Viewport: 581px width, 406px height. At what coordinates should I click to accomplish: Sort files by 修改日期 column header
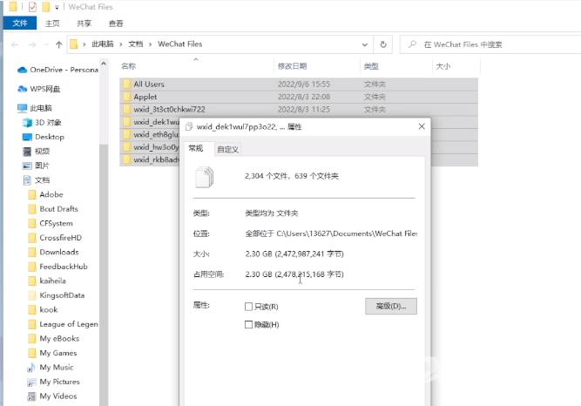pyautogui.click(x=292, y=65)
